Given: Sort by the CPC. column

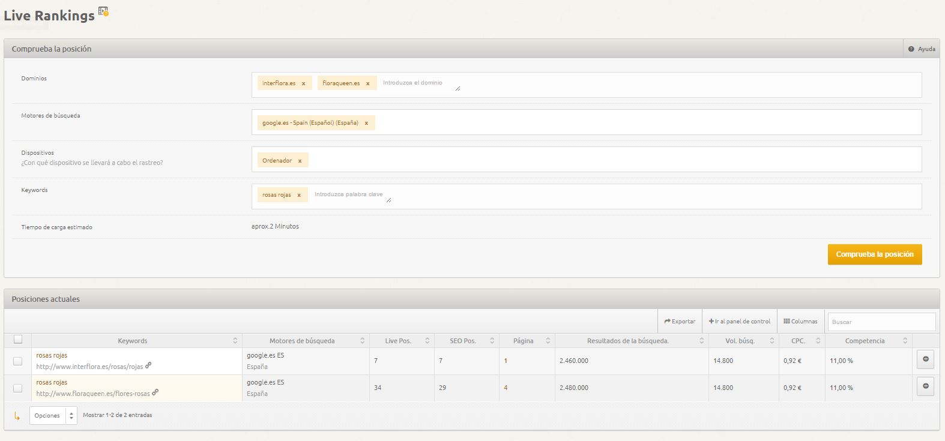Looking at the screenshot, I should 802,341.
